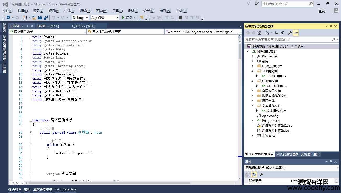
Task: Open the 调试(D) menu
Action: [85, 11]
